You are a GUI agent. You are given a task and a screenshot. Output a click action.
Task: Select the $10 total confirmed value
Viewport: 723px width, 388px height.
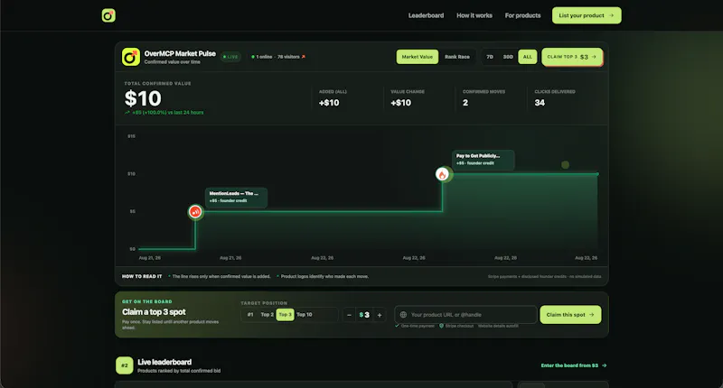[143, 98]
